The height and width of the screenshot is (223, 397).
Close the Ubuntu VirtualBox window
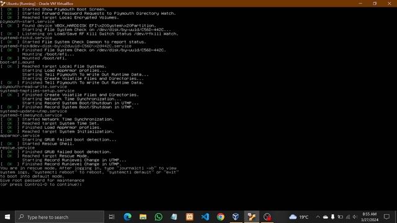click(390, 4)
